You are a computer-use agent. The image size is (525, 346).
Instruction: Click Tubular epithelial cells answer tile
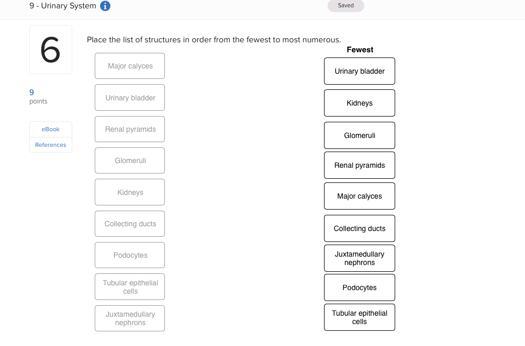[359, 317]
